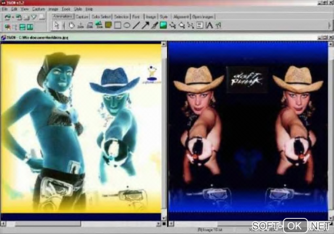Select the ellipse tool
Viewport: 334px width, 234px height.
pos(127,25)
